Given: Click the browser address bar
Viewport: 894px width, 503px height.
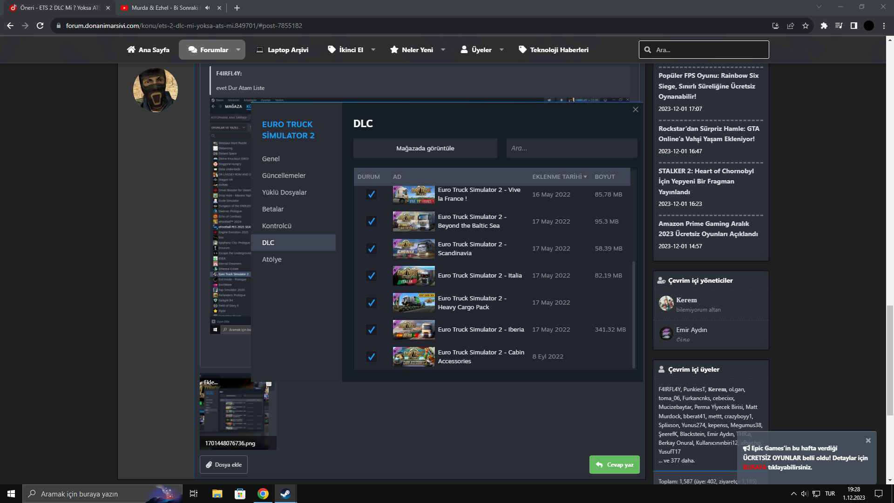Looking at the screenshot, I should (x=410, y=26).
